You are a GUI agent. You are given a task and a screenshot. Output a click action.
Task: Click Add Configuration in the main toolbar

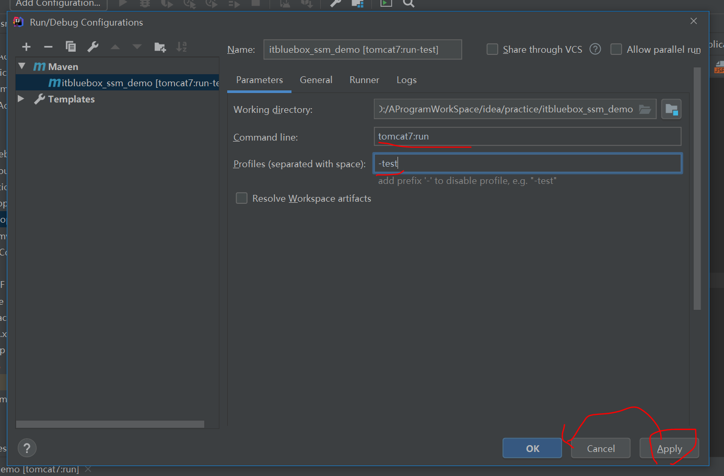[58, 4]
